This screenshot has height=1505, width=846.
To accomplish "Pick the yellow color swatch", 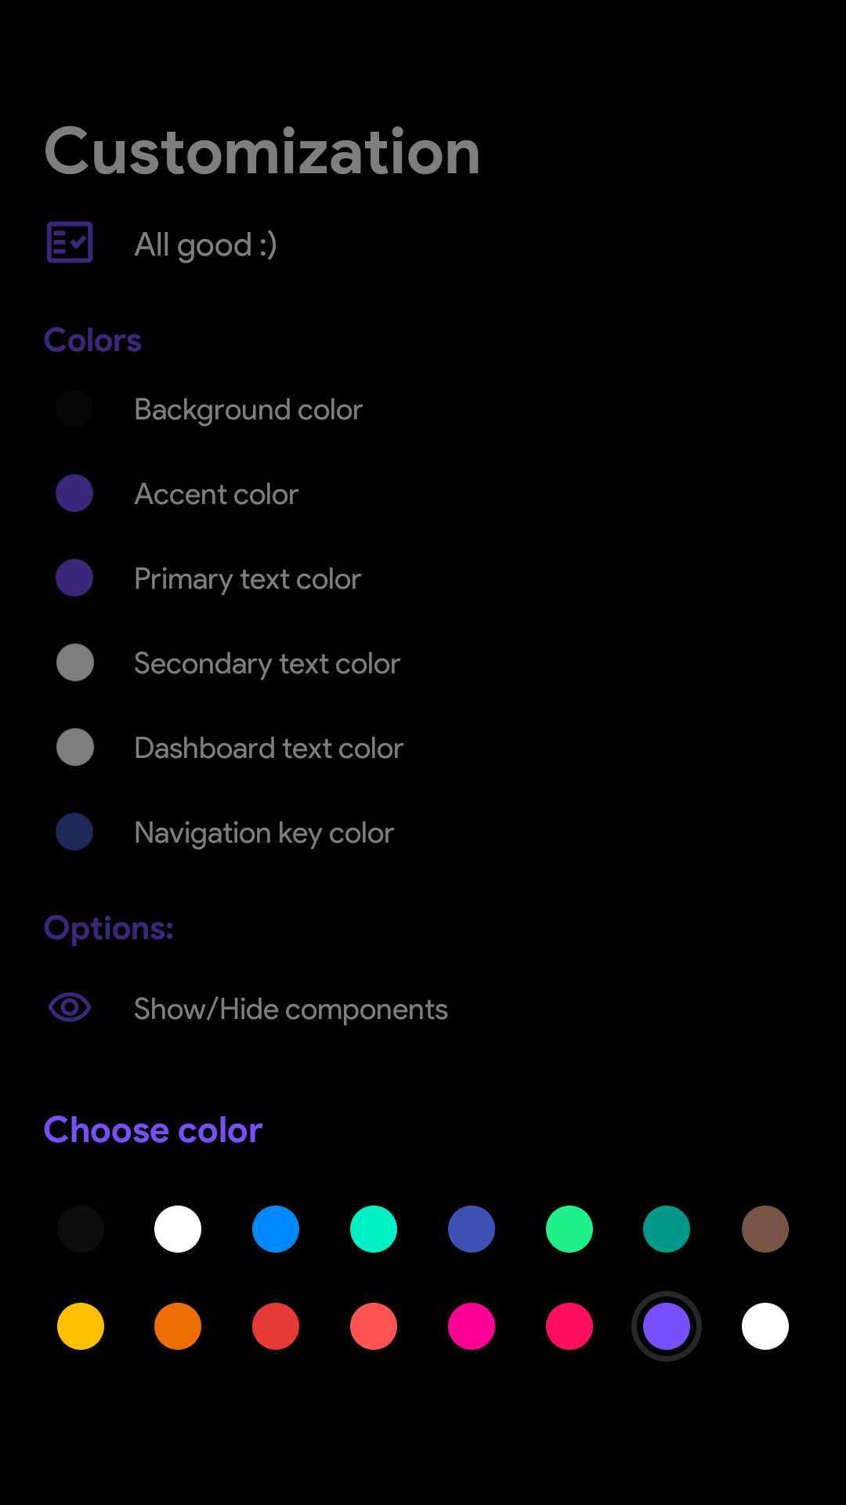I will click(81, 1326).
